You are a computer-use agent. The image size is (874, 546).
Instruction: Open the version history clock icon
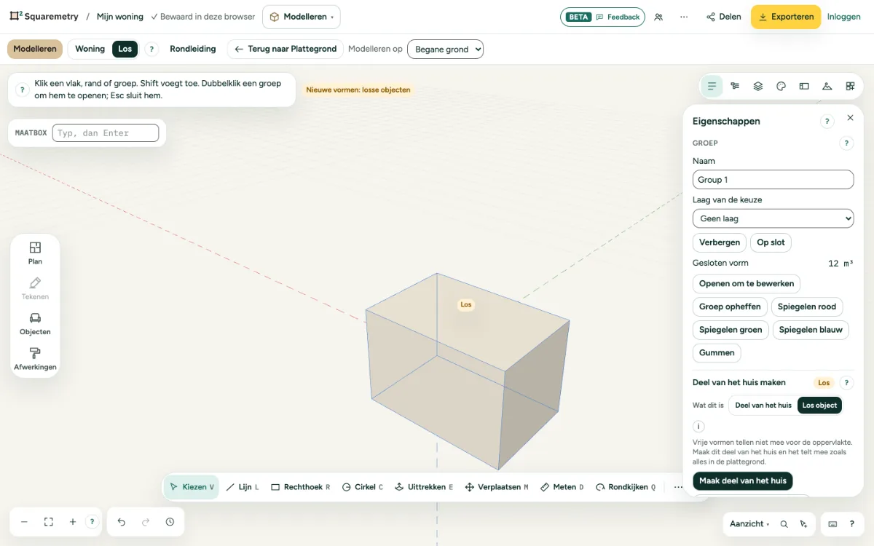[170, 522]
